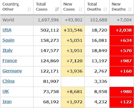Open the France country link
The image size is (134, 108).
click(10, 61)
